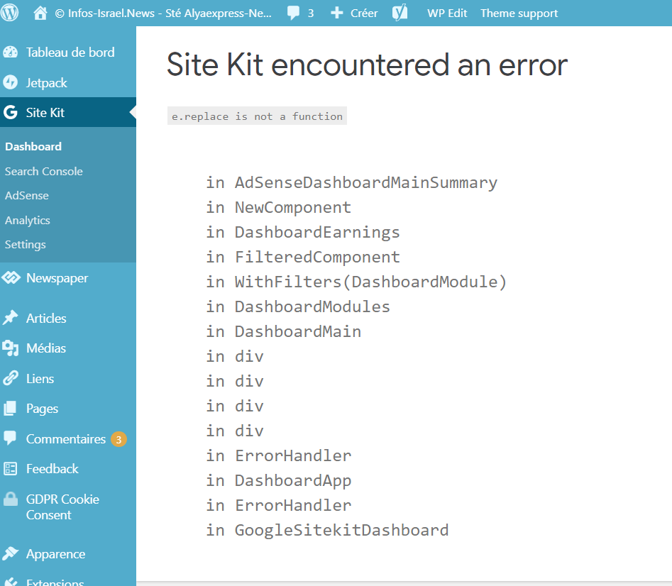Open GDPR Cookie Consent menu item
The height and width of the screenshot is (586, 672).
(x=62, y=507)
